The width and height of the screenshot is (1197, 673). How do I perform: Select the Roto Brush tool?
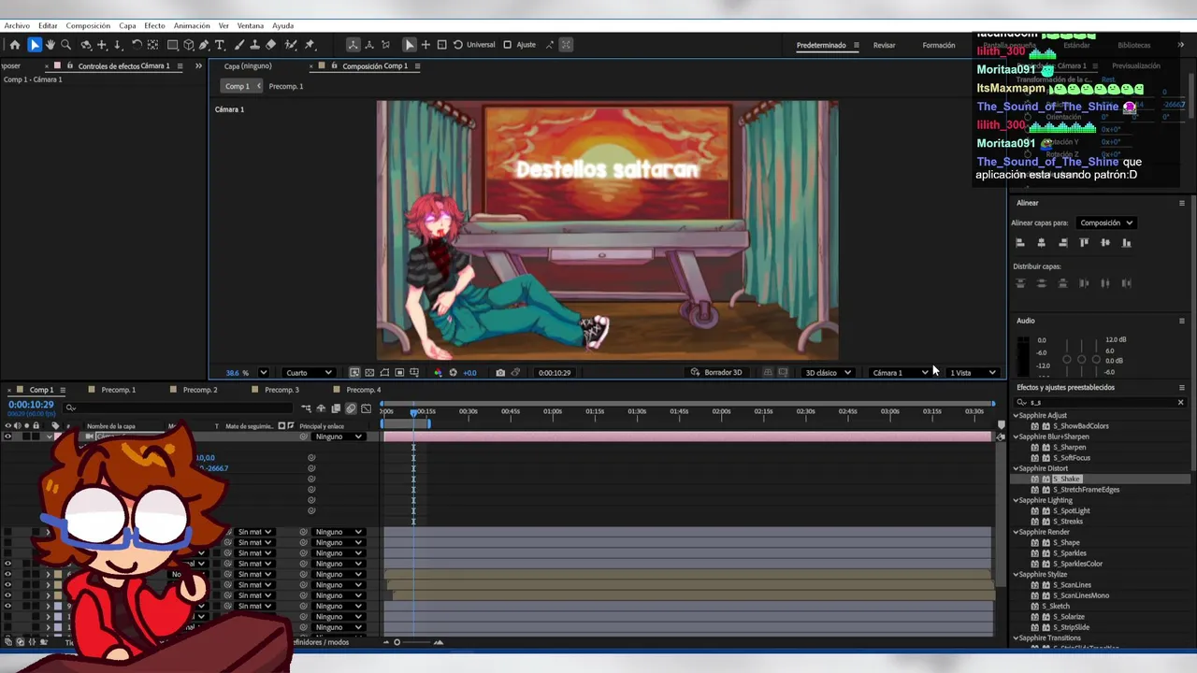click(x=291, y=45)
